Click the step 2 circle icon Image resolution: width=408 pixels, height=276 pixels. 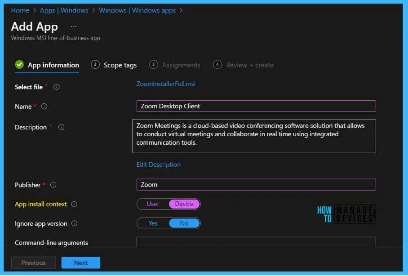pyautogui.click(x=95, y=64)
